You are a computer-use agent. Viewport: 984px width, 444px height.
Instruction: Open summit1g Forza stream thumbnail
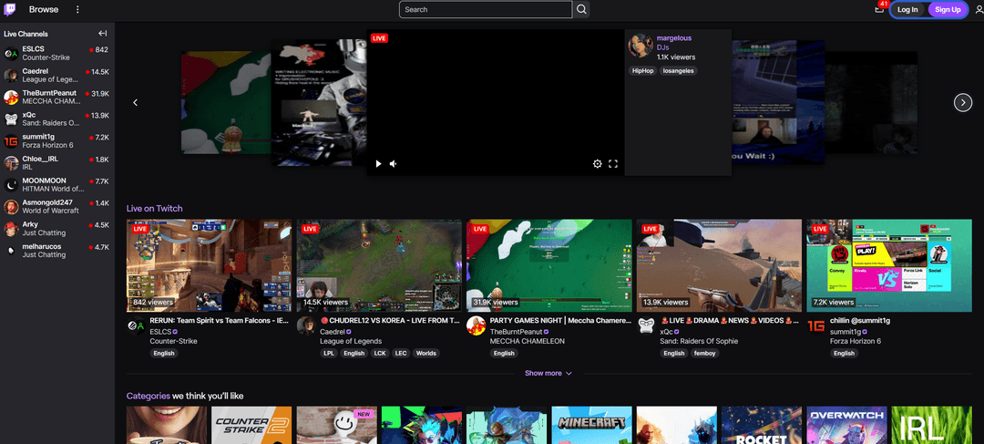click(889, 265)
